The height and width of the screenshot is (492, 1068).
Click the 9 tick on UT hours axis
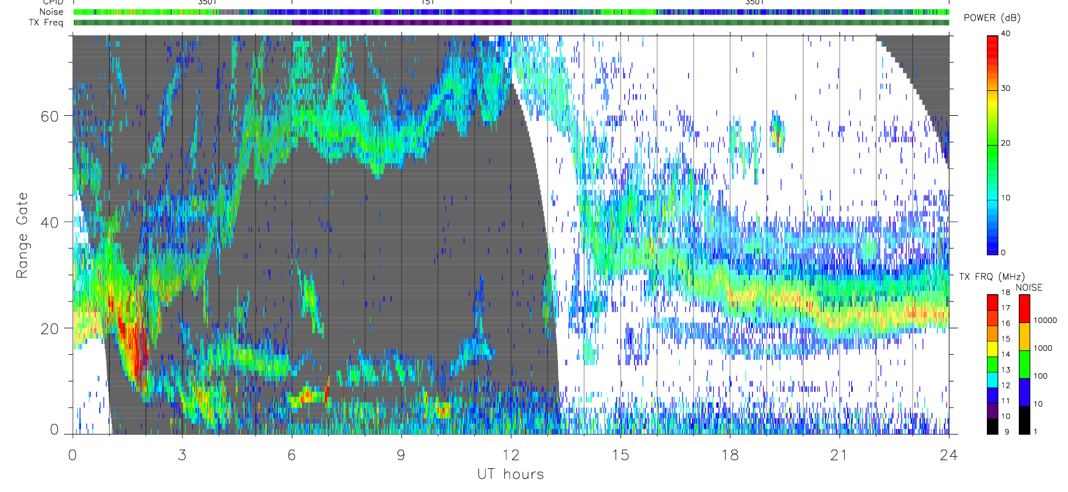coord(401,456)
